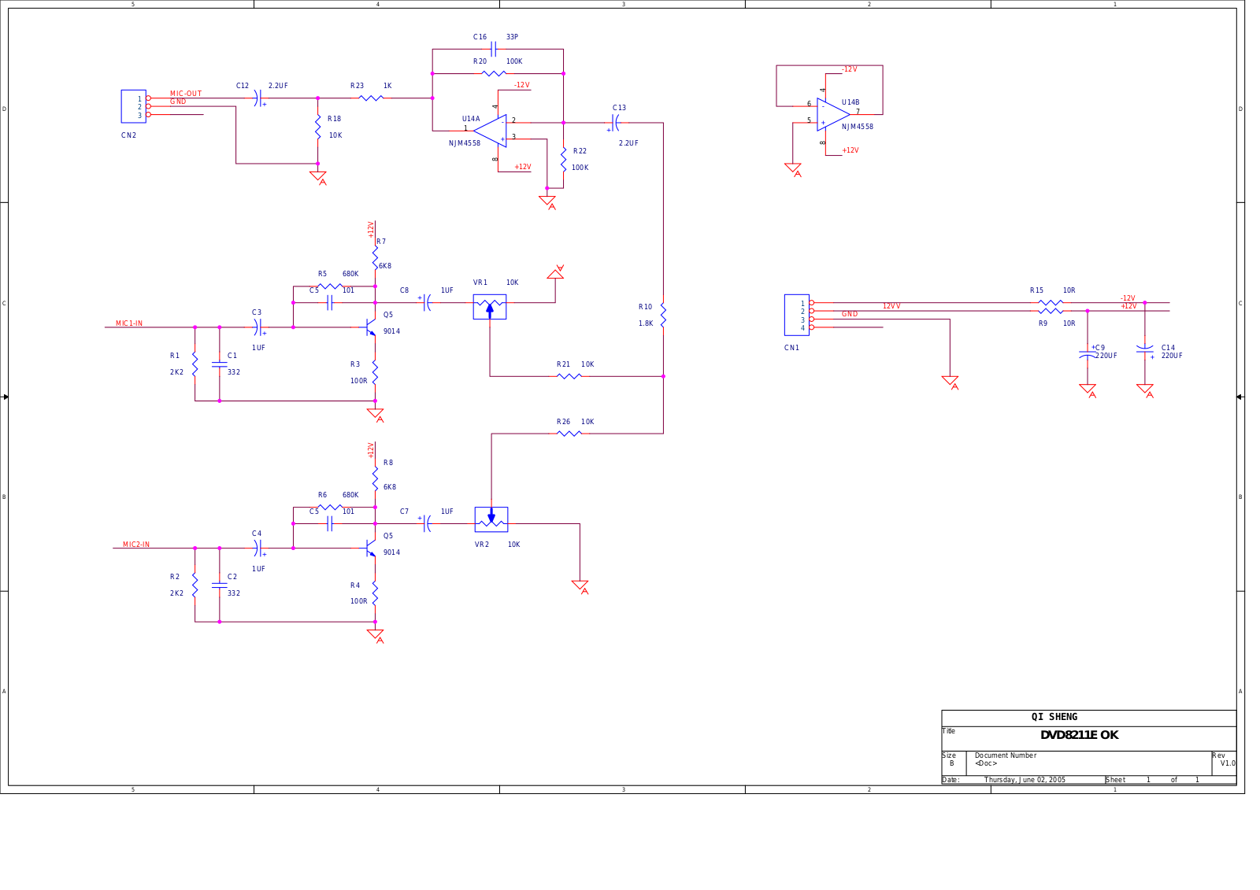This screenshot has width=1260, height=890.
Task: Click the ground symbol below R18
Action: [x=318, y=177]
